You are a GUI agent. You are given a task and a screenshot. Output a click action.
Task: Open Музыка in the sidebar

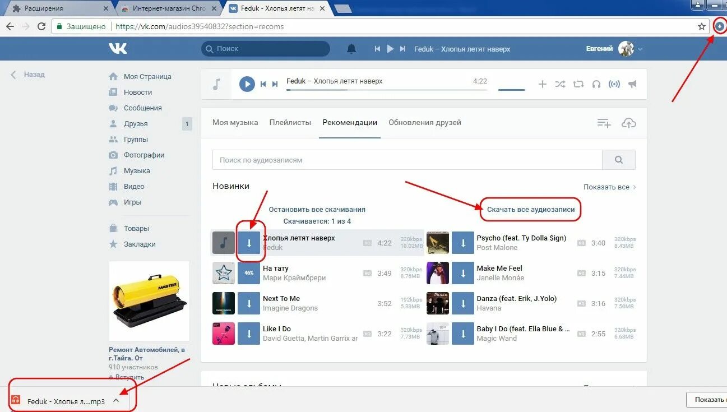click(137, 171)
